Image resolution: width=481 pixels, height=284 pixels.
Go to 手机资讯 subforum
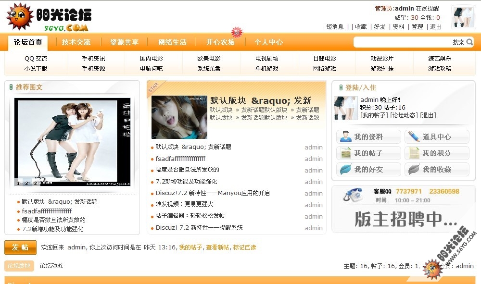pos(94,59)
